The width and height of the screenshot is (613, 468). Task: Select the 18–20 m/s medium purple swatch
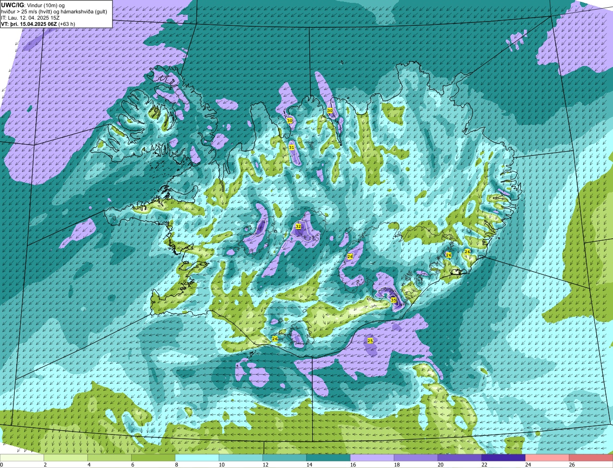(416, 457)
